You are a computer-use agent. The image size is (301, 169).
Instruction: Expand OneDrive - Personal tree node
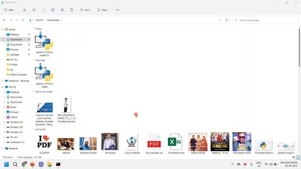click(2, 81)
